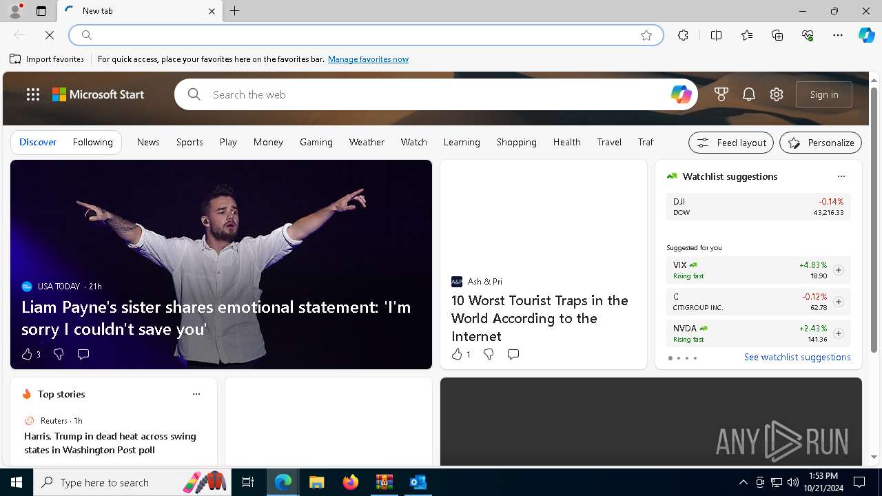Image resolution: width=882 pixels, height=496 pixels.
Task: Click Manage favorites now link
Action: coord(368,59)
